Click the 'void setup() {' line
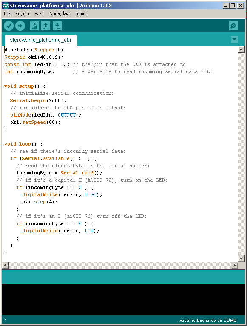This screenshot has height=326, width=247. 25,86
